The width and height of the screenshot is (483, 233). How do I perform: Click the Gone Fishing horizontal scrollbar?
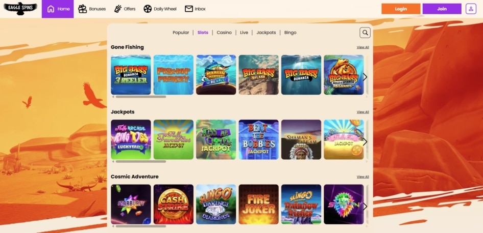coord(141,97)
